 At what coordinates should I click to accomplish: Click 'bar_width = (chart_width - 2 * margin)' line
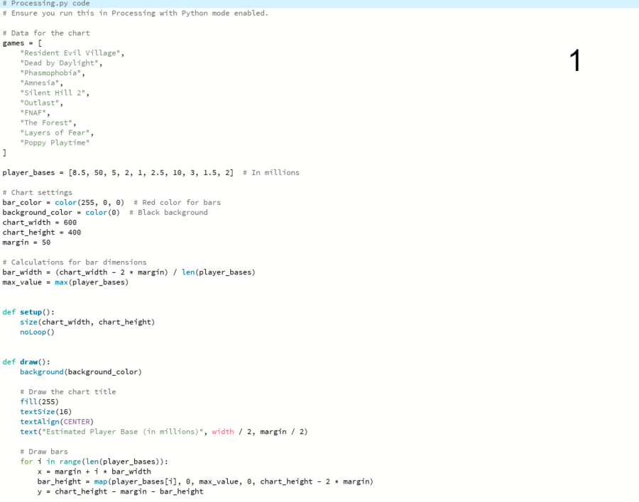click(x=129, y=272)
